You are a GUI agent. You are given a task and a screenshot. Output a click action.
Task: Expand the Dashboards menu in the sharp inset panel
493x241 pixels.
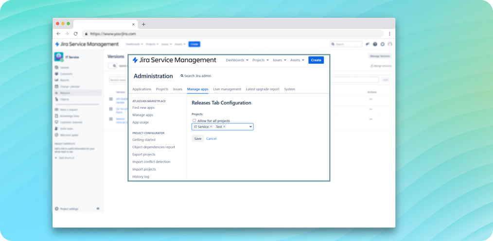[x=237, y=60]
